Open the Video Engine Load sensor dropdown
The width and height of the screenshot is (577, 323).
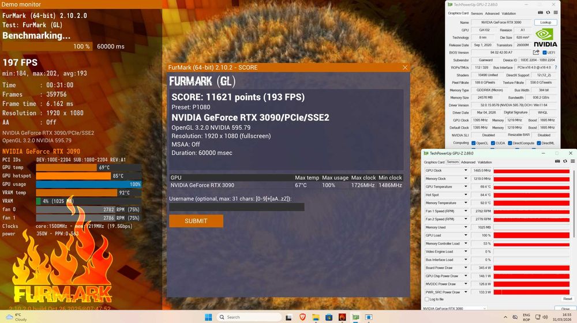click(466, 251)
